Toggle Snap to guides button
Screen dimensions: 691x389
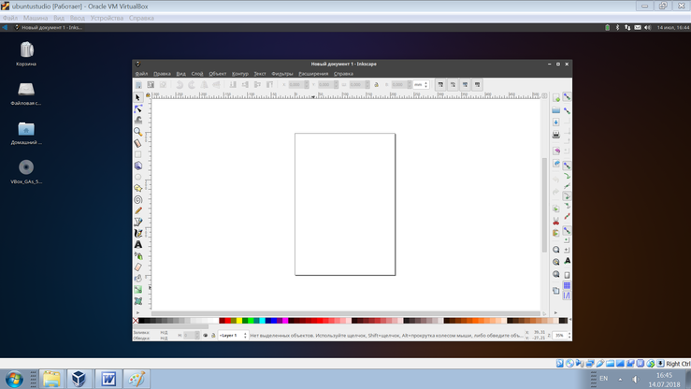568,295
